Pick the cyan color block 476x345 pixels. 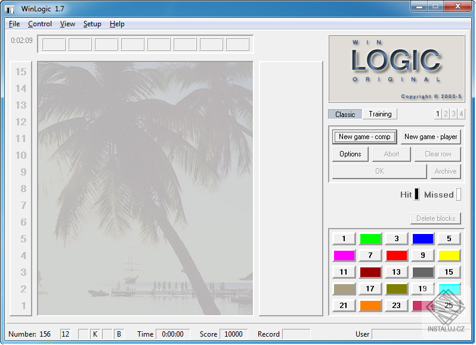[449, 289]
